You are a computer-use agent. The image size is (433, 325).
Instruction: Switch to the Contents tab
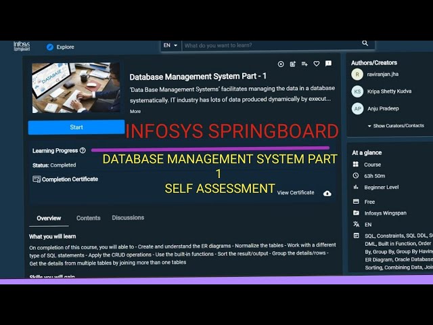[x=89, y=218]
